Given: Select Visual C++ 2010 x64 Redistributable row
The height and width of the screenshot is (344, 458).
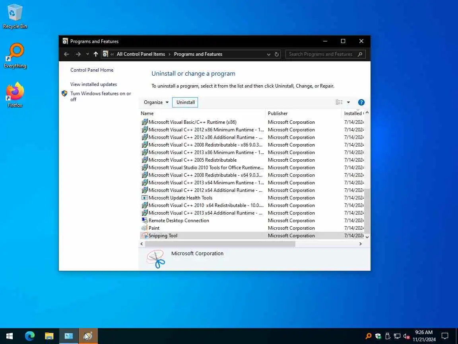Looking at the screenshot, I should pyautogui.click(x=252, y=205).
